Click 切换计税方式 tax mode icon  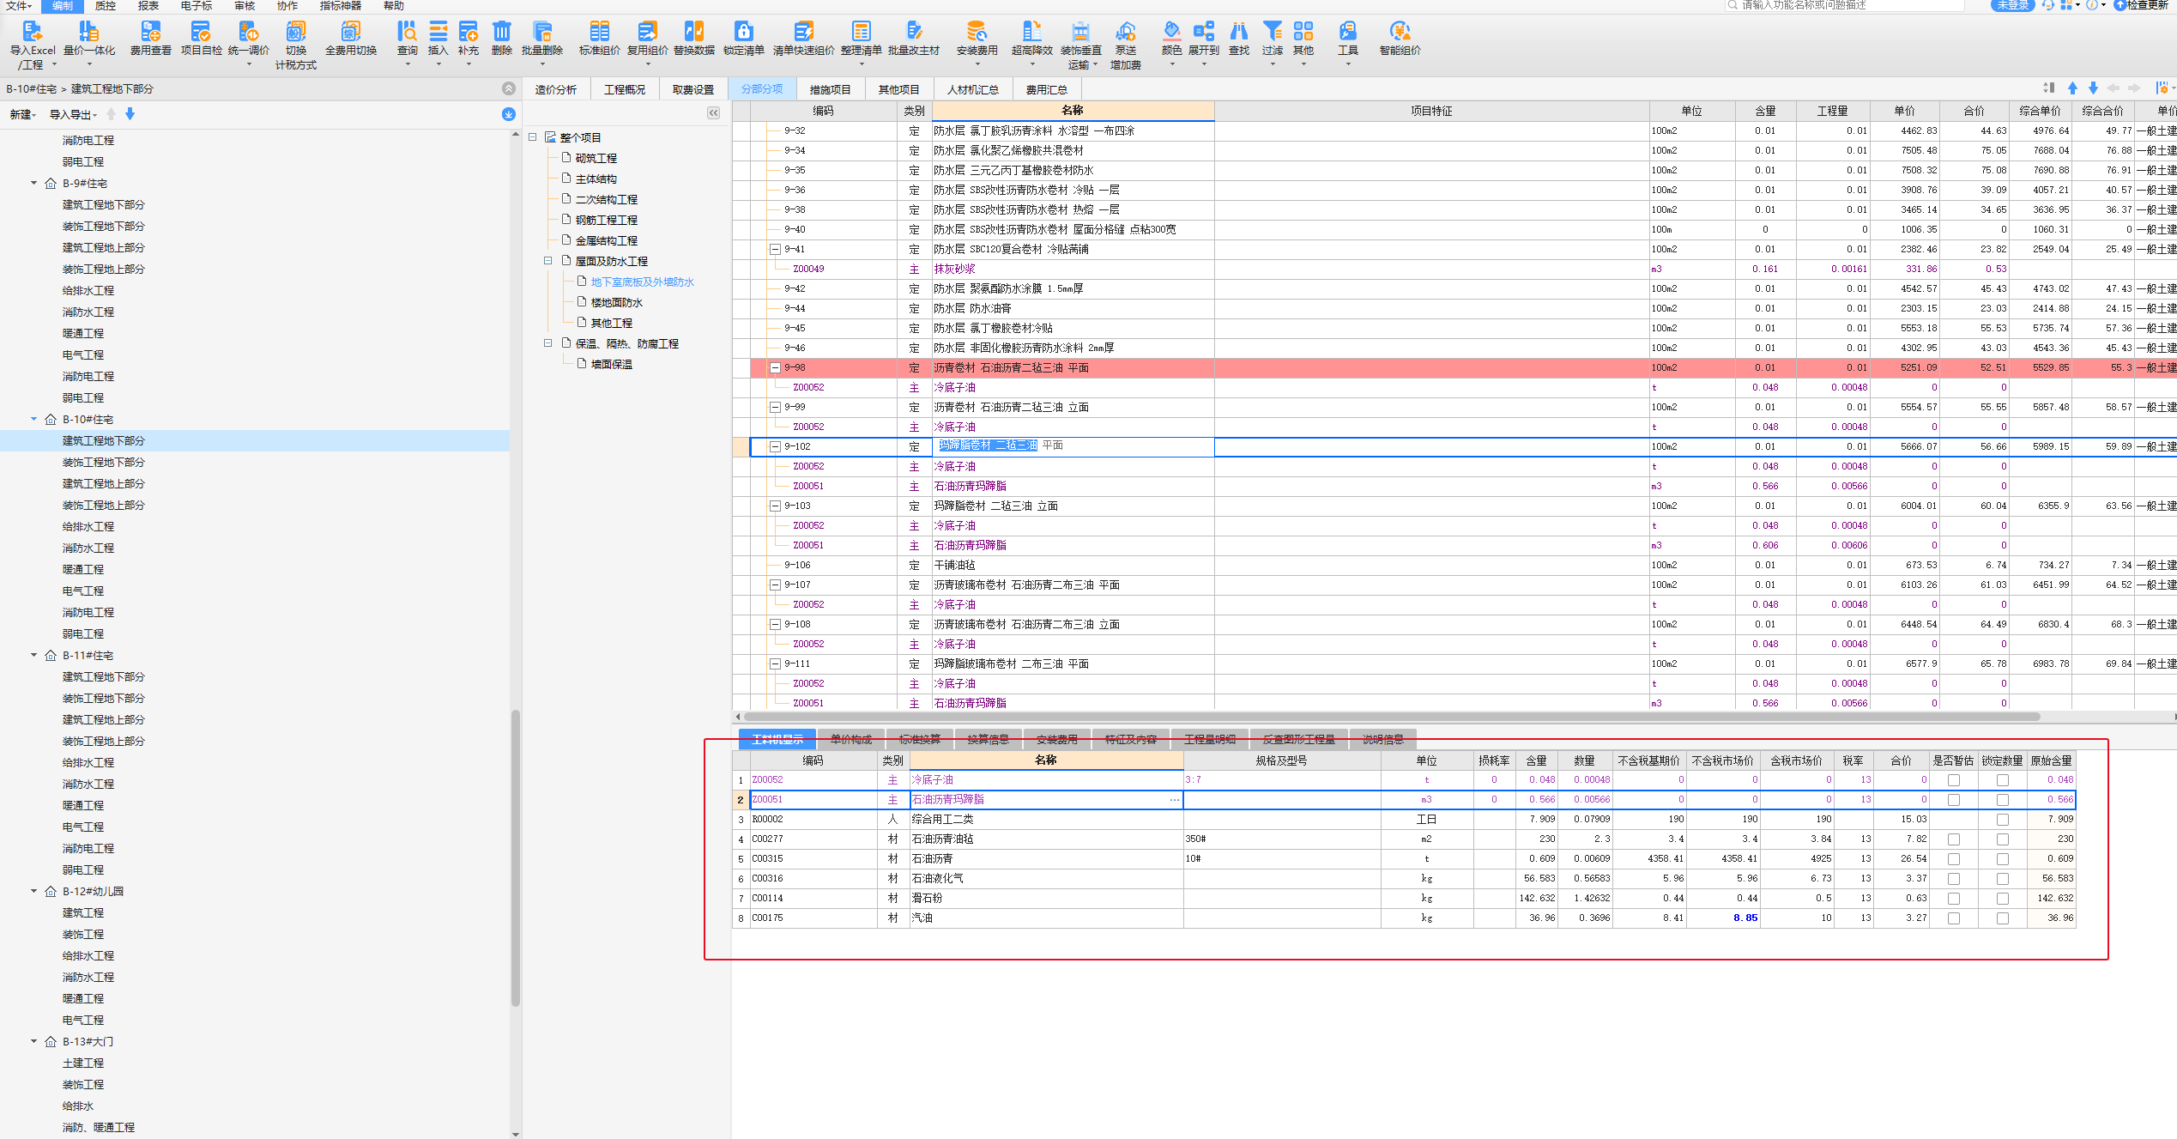pyautogui.click(x=296, y=32)
